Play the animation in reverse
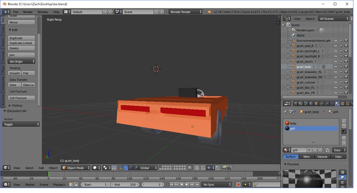Viewport: 357px width, 193px height. click(x=182, y=184)
